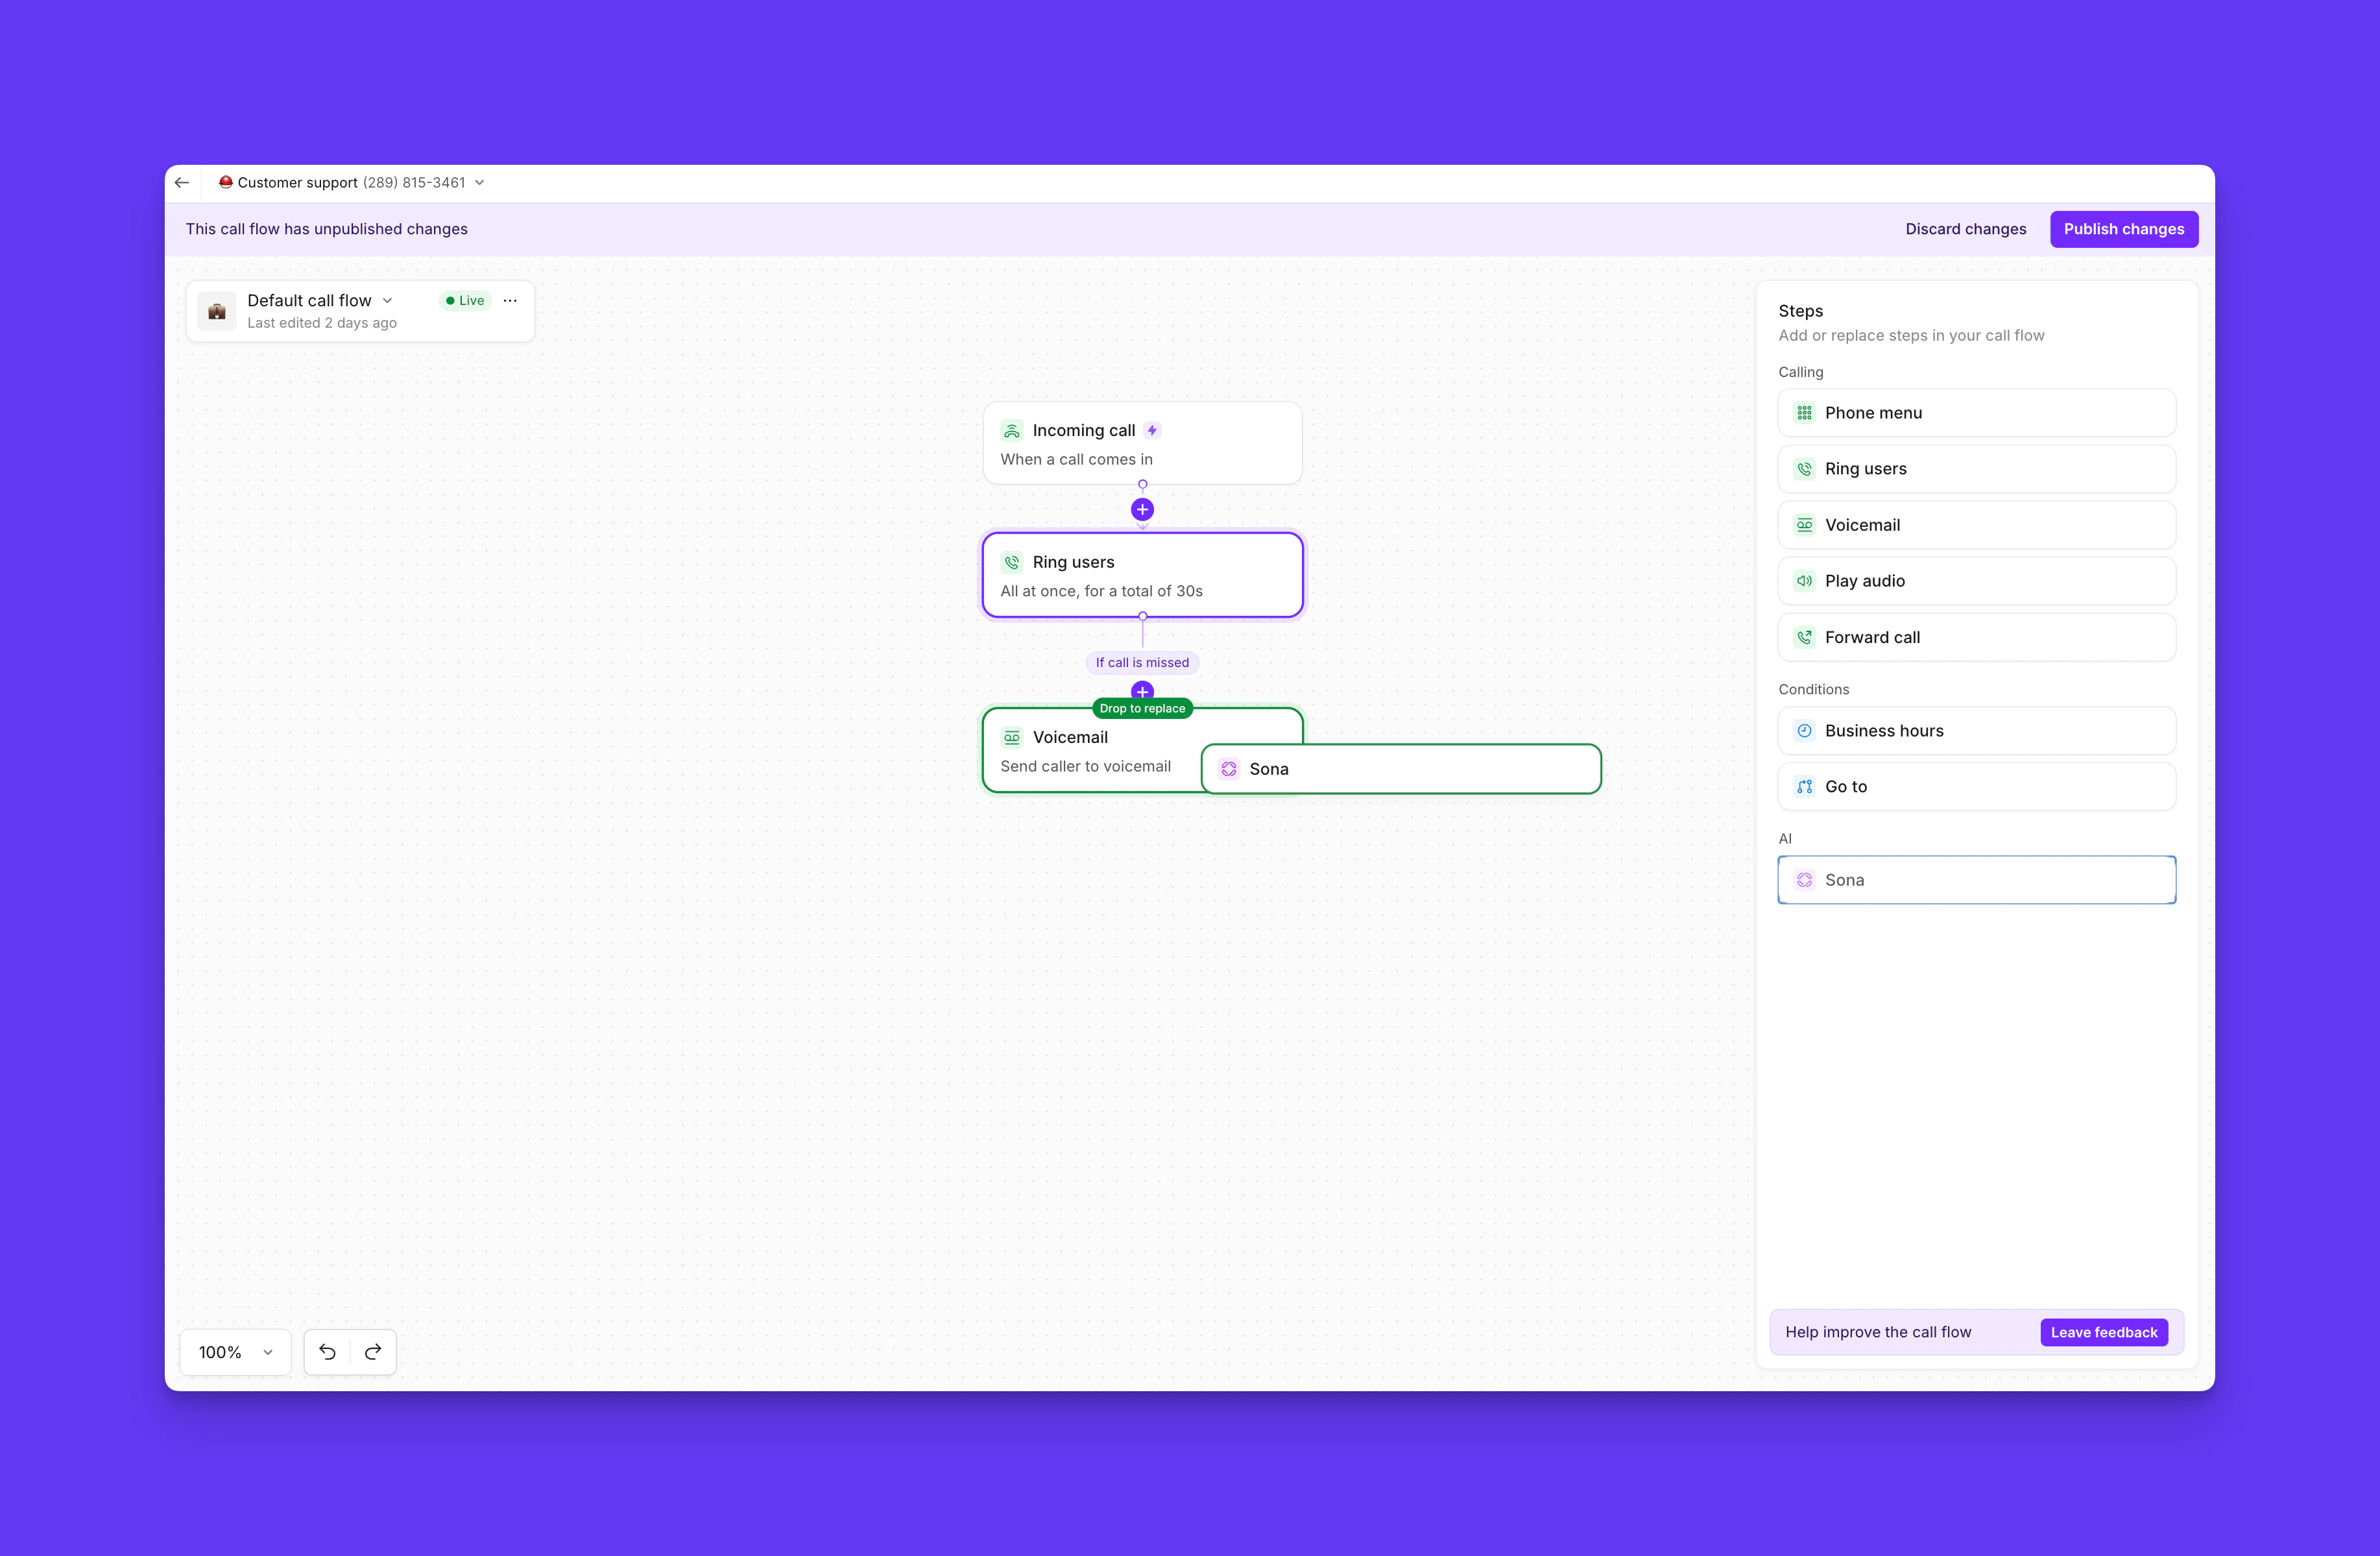The width and height of the screenshot is (2380, 1556).
Task: Pick the Go to condition step
Action: 1976,787
